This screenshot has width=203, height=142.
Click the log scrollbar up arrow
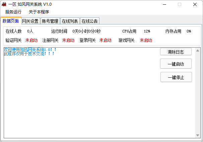(x=197, y=51)
